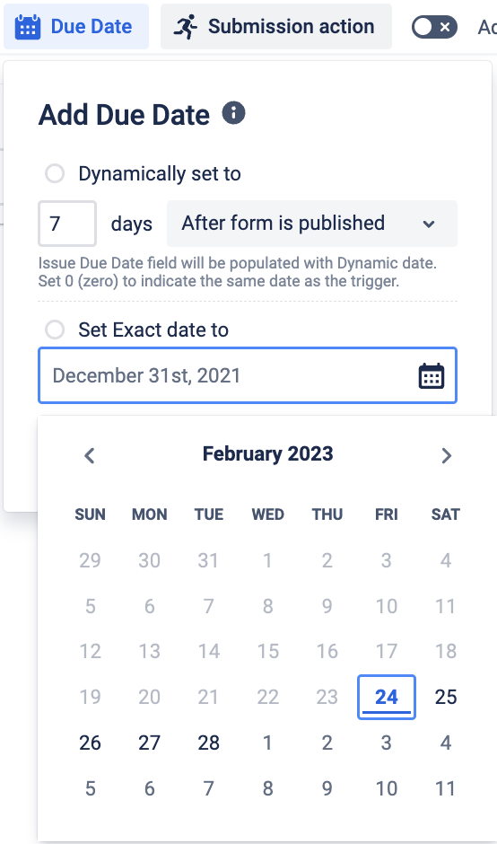Pick March 10 in last calendar row
The image size is (497, 844).
[386, 788]
